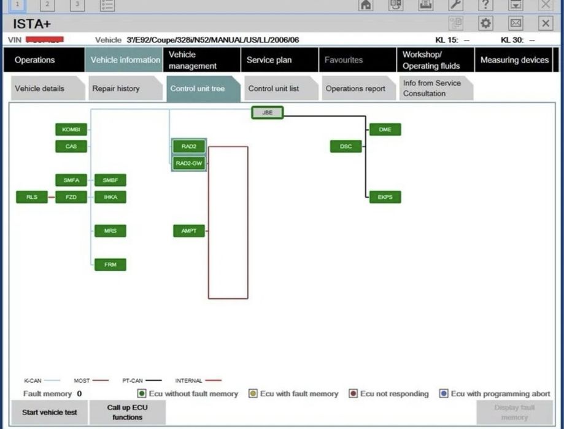
Task: Switch to session tab 2
Action: pyautogui.click(x=47, y=5)
